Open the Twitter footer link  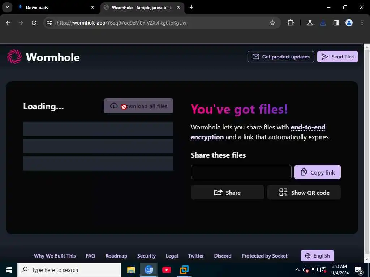(196, 256)
